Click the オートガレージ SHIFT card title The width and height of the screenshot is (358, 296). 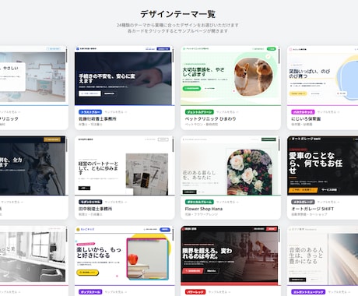point(313,209)
